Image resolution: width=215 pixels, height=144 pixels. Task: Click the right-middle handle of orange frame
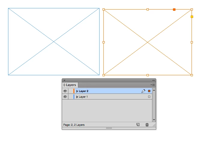coord(192,42)
